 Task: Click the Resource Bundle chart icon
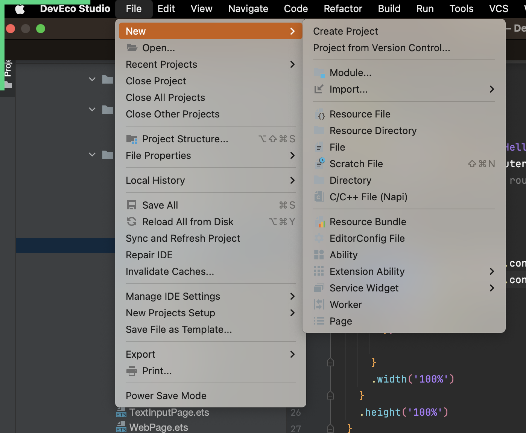click(320, 222)
